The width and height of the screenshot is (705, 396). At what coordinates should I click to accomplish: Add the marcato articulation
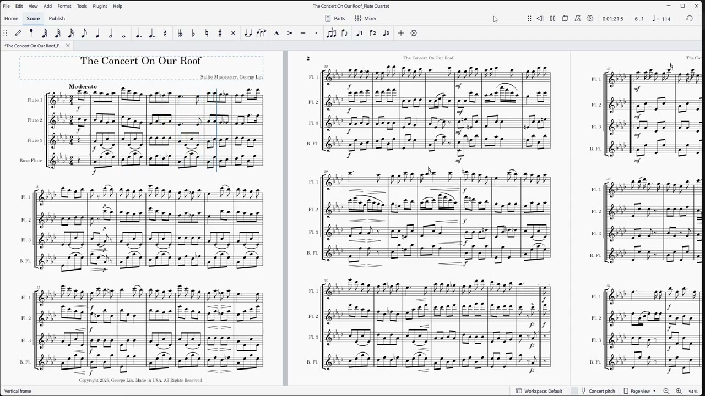tap(276, 33)
